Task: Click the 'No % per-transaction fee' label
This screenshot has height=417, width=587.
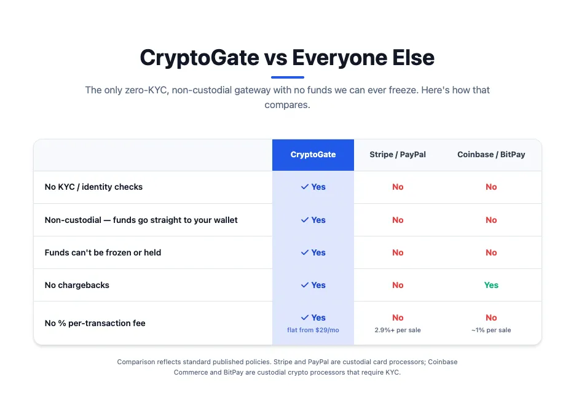Action: pos(95,323)
